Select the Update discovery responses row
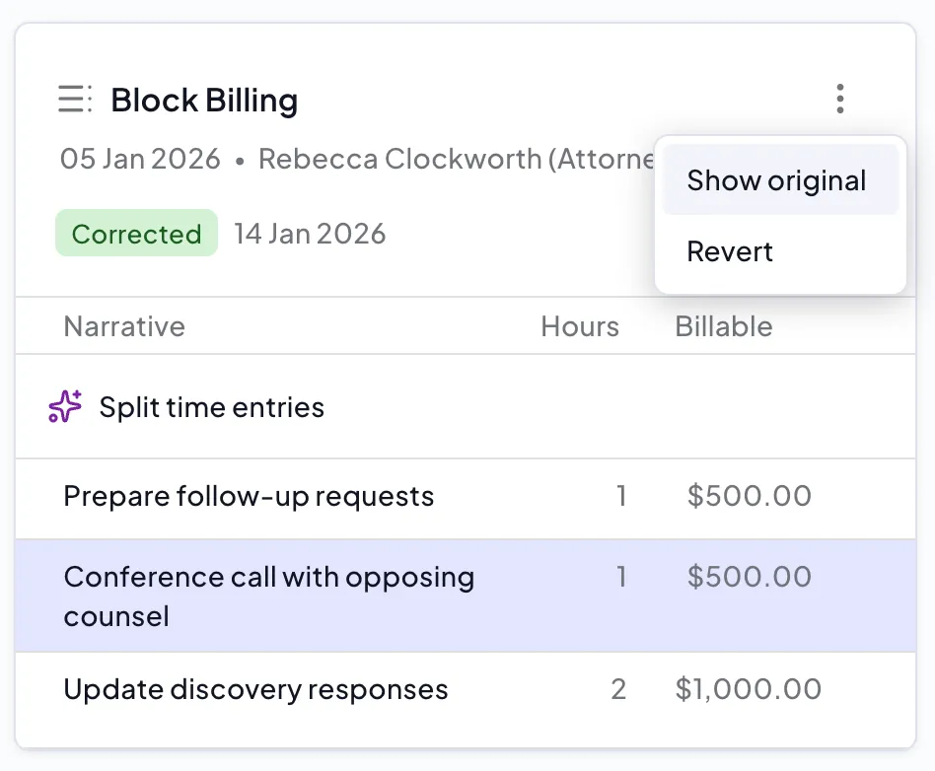This screenshot has width=935, height=771. click(x=255, y=689)
